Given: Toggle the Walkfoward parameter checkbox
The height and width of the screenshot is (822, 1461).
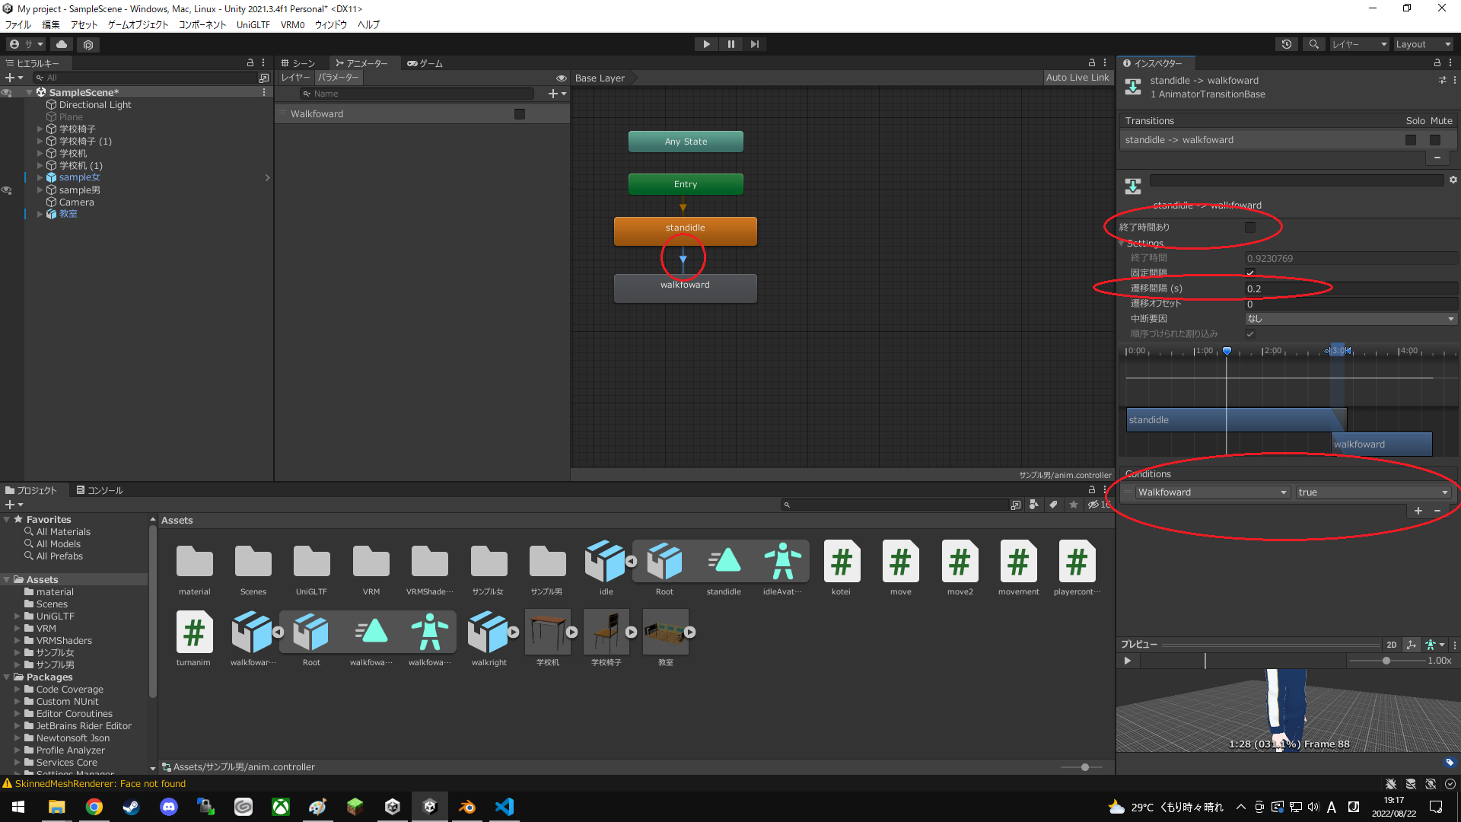Looking at the screenshot, I should click(x=520, y=114).
